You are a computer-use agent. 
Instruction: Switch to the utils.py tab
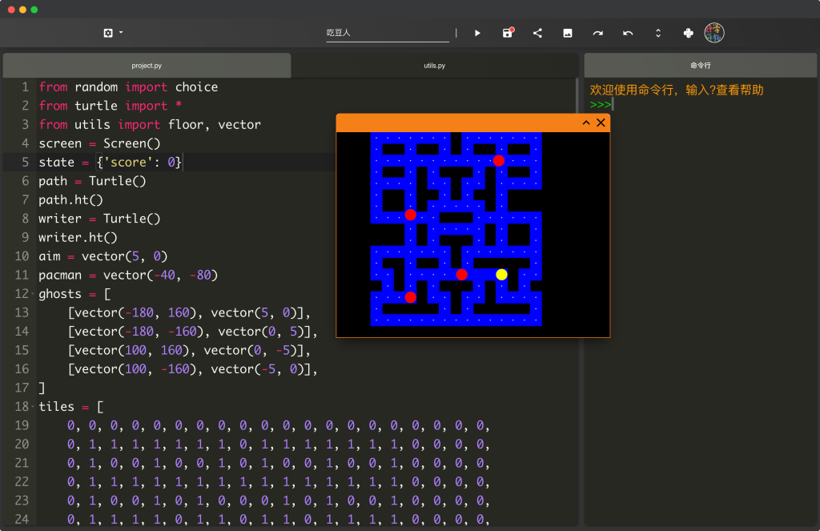435,66
